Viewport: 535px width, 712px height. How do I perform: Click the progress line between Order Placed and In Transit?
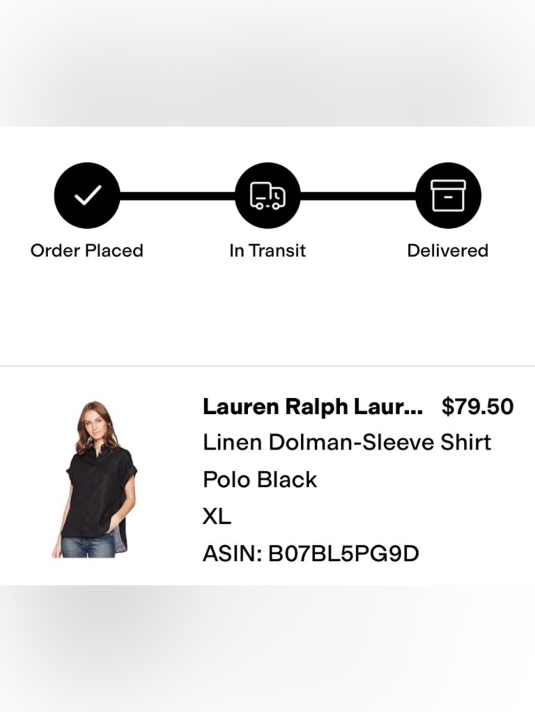click(177, 195)
